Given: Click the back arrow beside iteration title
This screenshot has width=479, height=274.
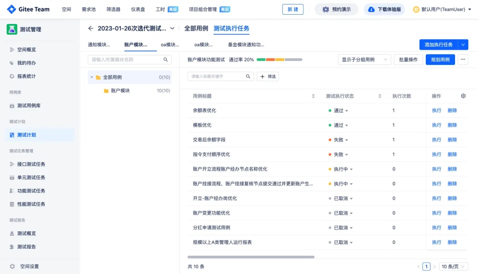Looking at the screenshot, I should point(91,28).
